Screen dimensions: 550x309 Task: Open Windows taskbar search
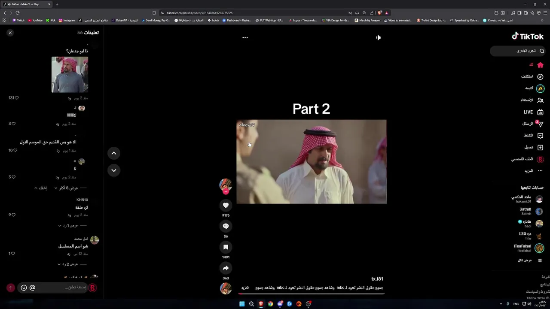(x=251, y=304)
